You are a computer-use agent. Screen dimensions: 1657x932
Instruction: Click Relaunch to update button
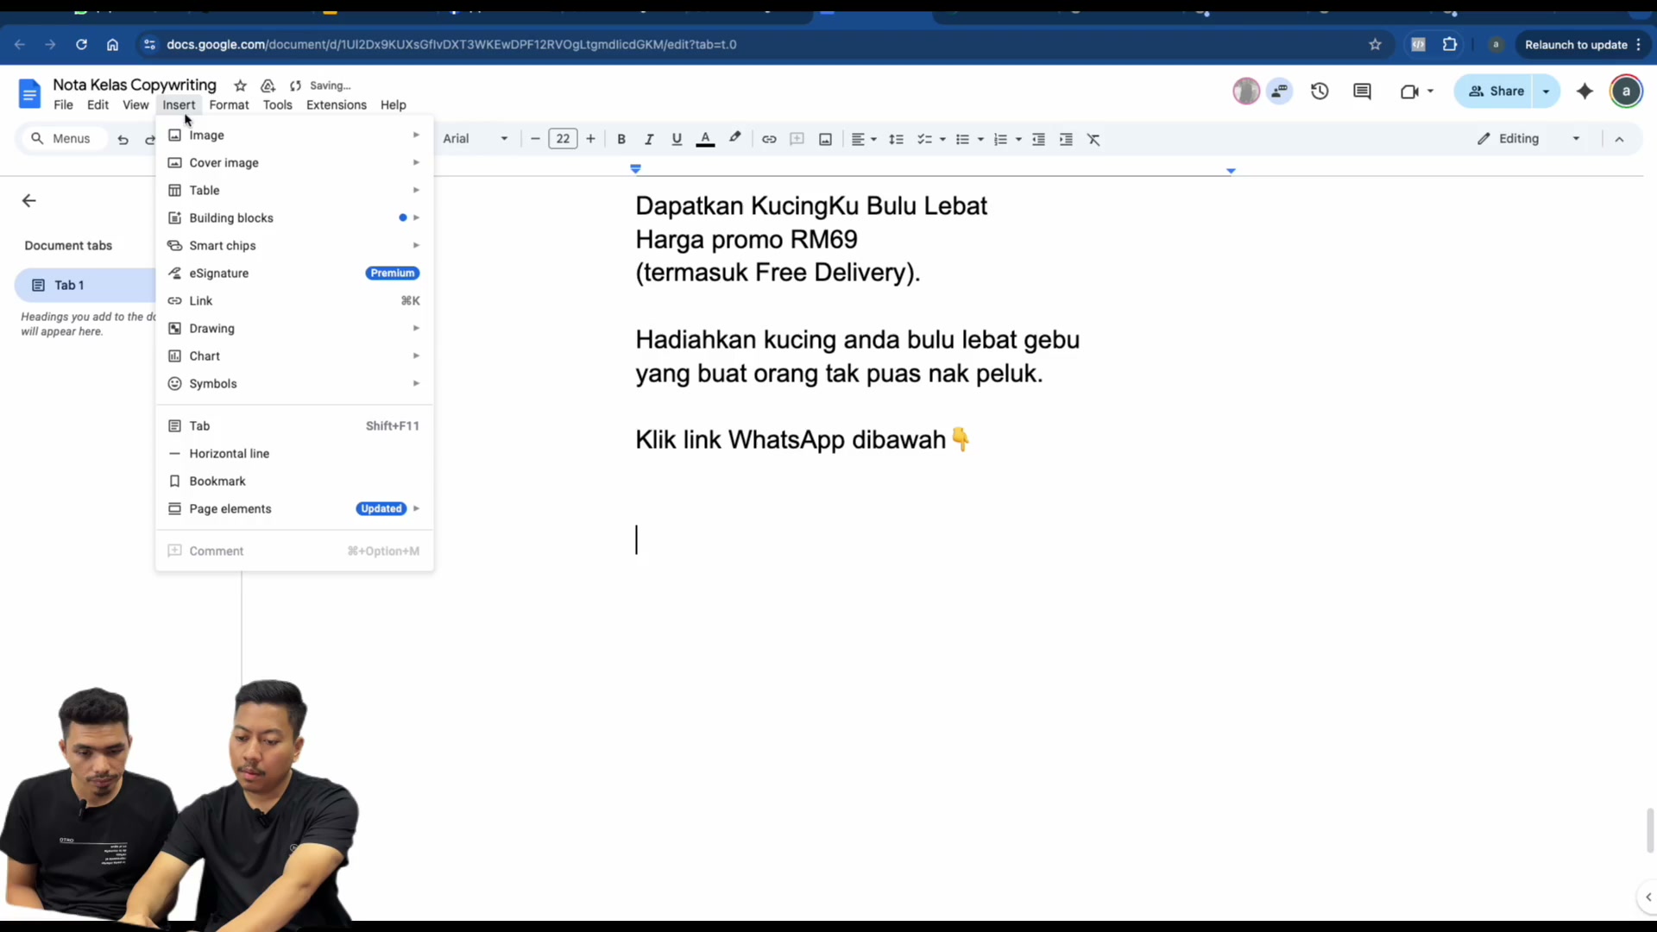pyautogui.click(x=1583, y=44)
